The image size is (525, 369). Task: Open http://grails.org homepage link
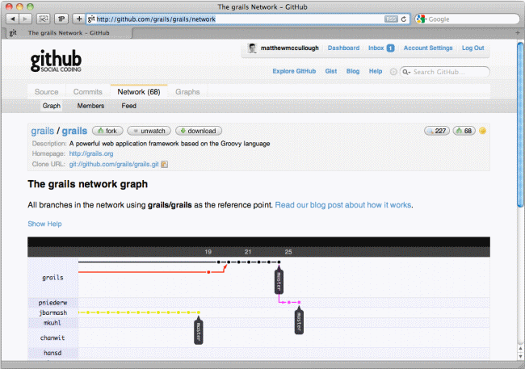[91, 153]
